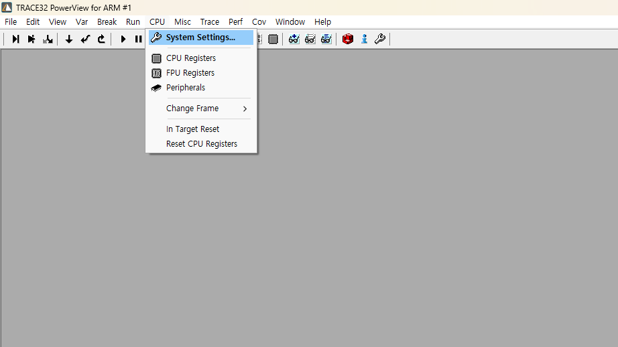Screen dimensions: 618x347
Task: Open the Break menu in the menu bar
Action: coord(107,22)
